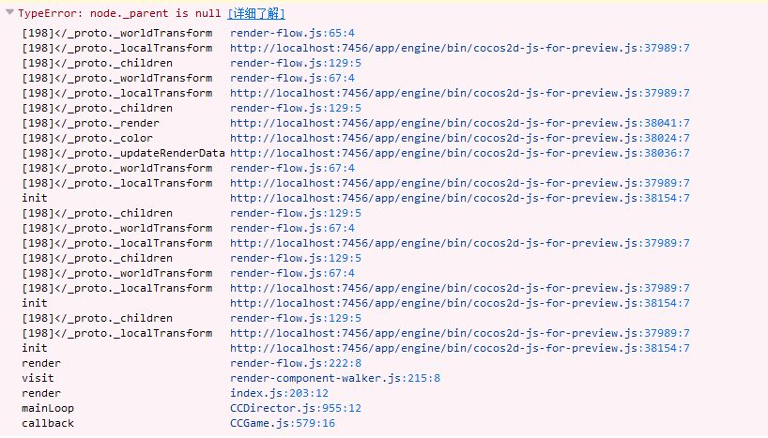Viewport: 768px width, 438px height.
Task: Collapse the TypeError stack trace arrow
Action: point(9,14)
